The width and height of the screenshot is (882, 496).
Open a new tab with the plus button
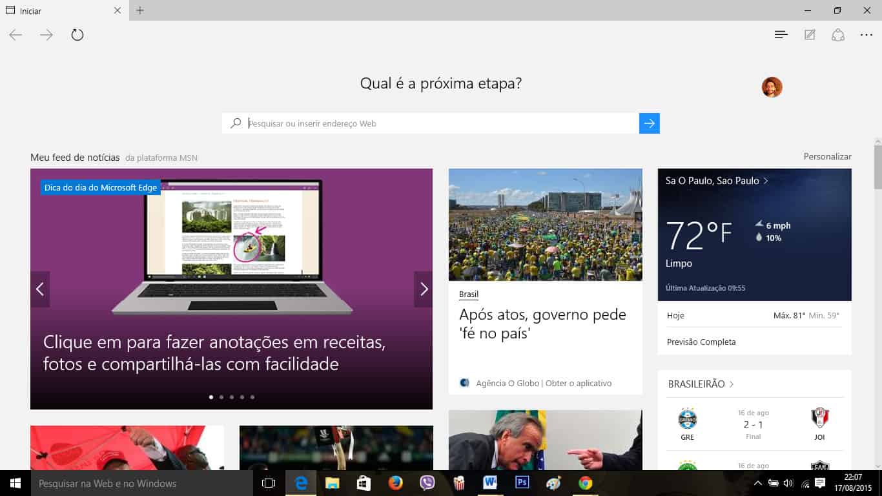(x=140, y=10)
